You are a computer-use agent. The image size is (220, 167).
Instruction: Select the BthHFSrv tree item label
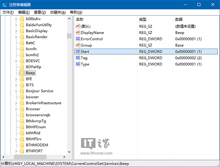[34, 139]
